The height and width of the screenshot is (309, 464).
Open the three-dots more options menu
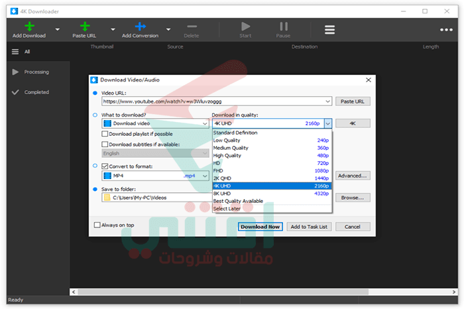[x=446, y=30]
